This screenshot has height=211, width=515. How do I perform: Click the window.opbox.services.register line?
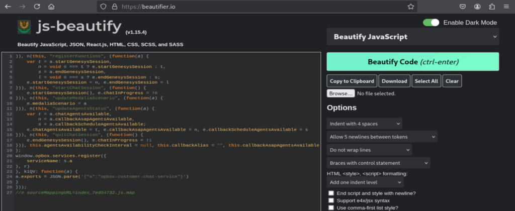[x=61, y=156]
